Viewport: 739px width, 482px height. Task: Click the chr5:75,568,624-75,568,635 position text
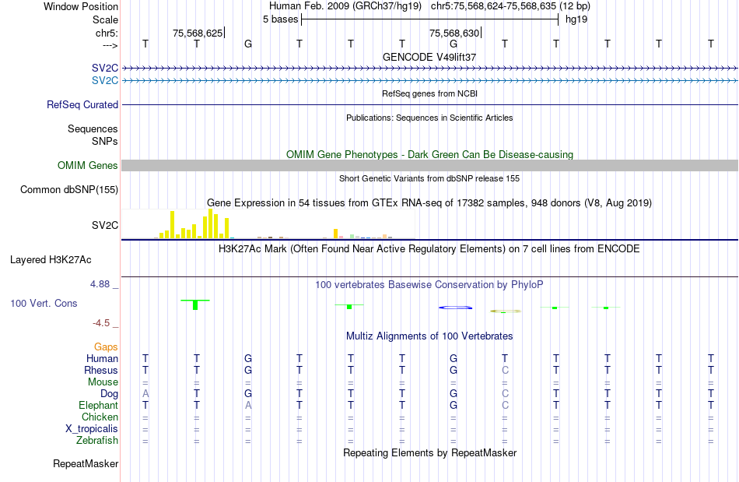(510, 6)
